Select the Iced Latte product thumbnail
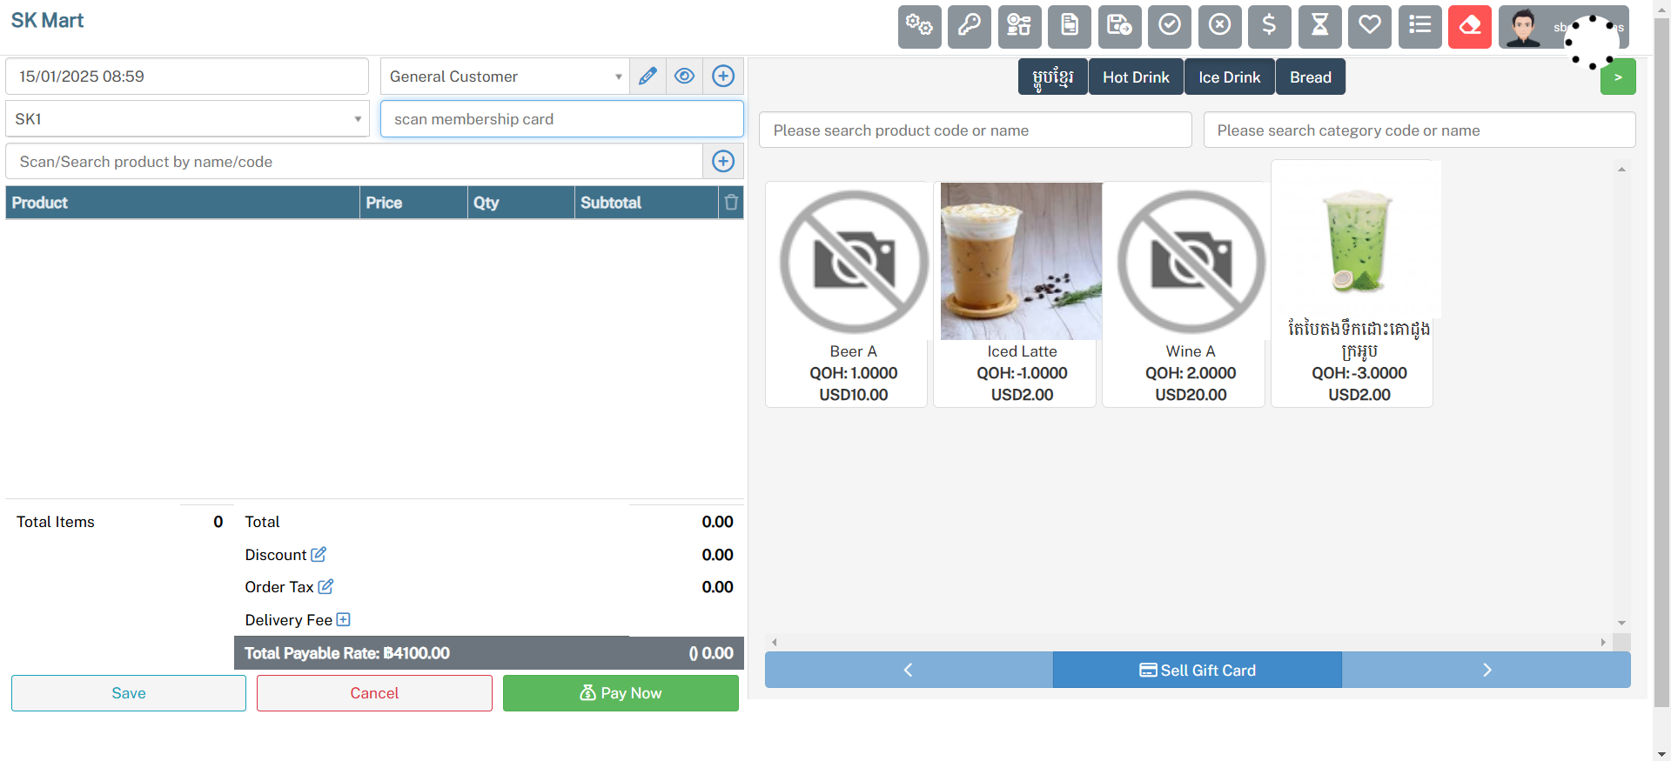Image resolution: width=1671 pixels, height=761 pixels. pyautogui.click(x=1021, y=261)
